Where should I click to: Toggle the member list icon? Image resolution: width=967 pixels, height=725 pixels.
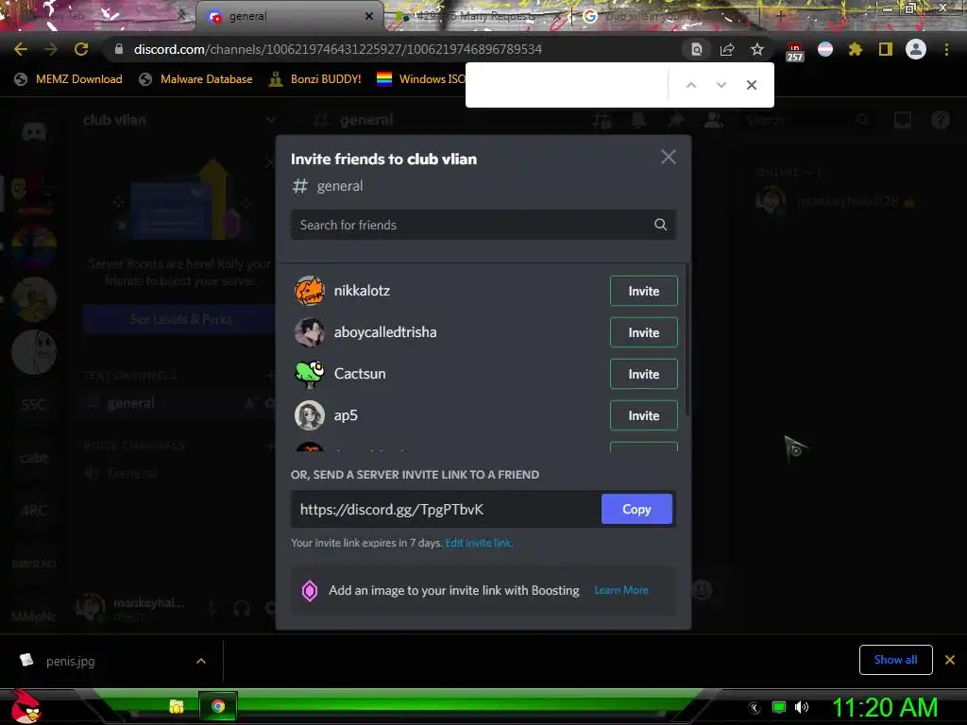tap(714, 120)
